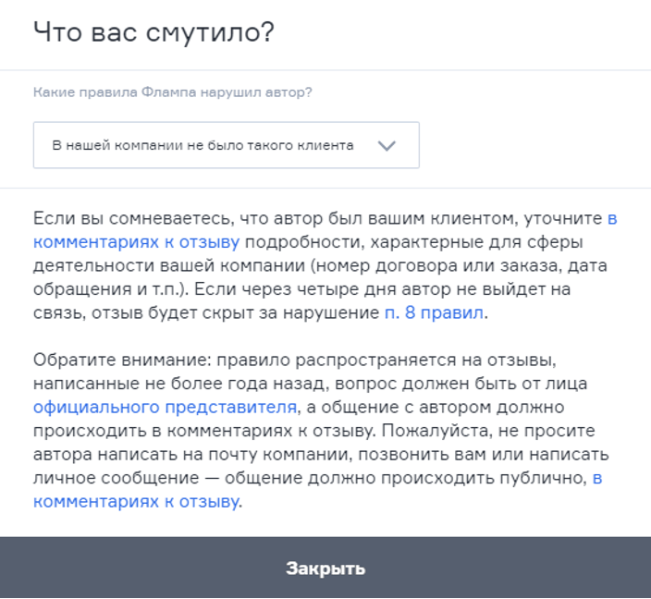651x599 pixels.
Task: Click the 'Какие правила Флампа нарушил автор?' label
Action: [172, 92]
